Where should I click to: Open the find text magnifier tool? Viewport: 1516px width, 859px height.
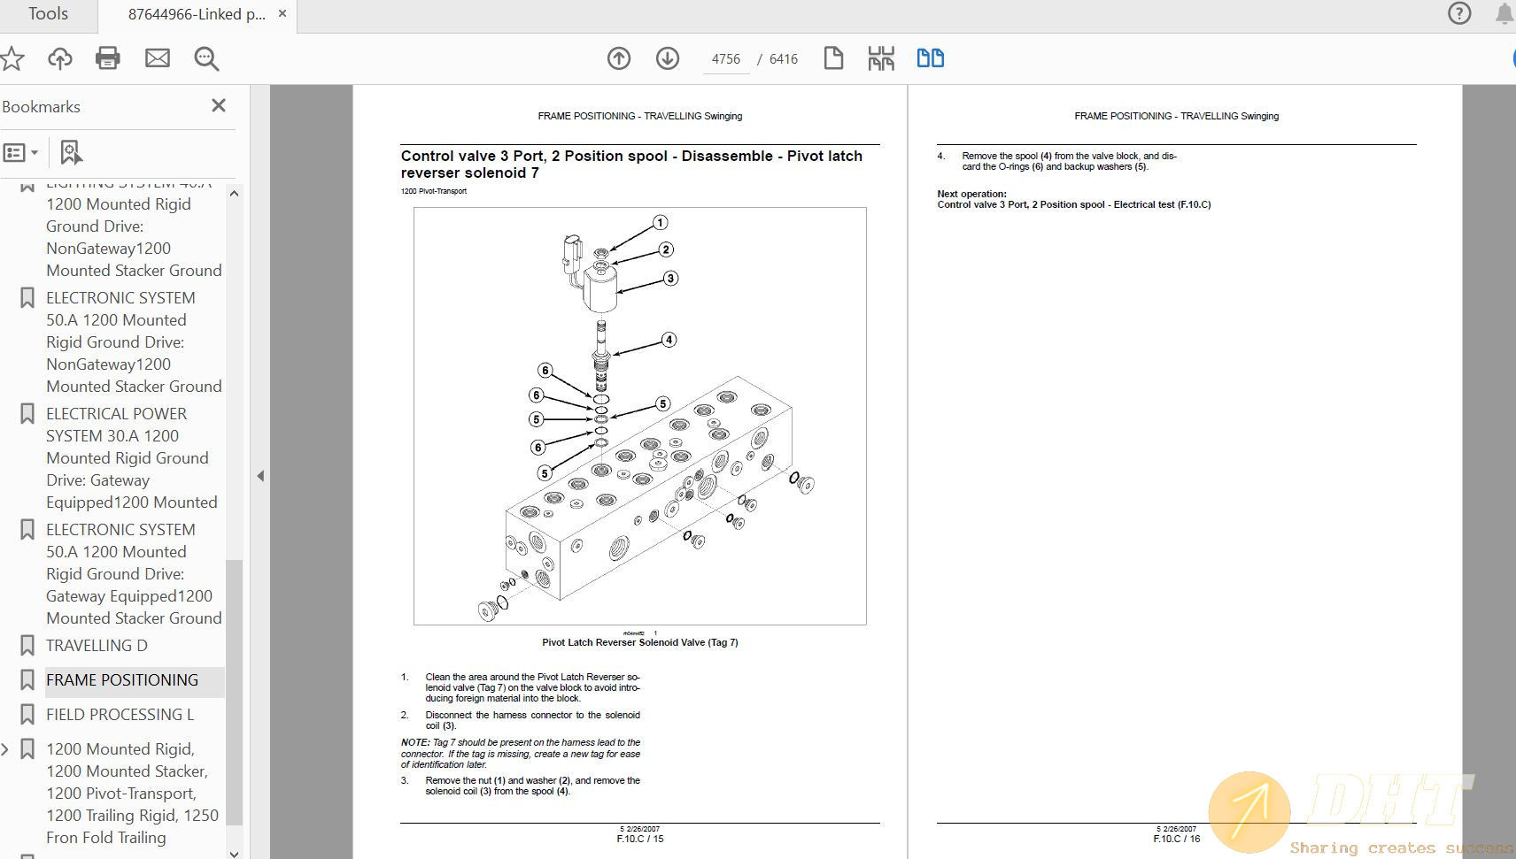pyautogui.click(x=206, y=58)
